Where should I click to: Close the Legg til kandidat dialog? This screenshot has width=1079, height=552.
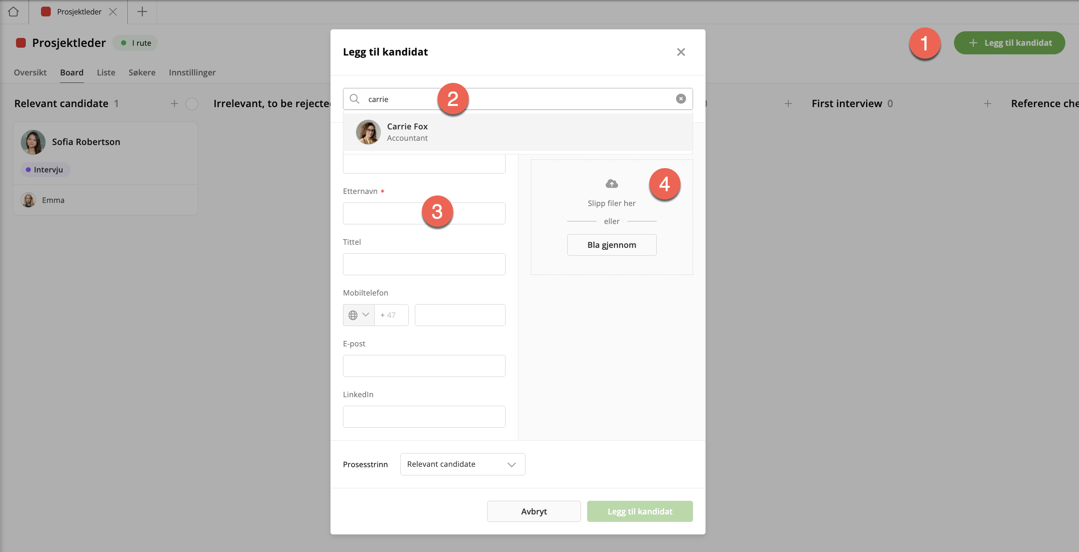681,52
